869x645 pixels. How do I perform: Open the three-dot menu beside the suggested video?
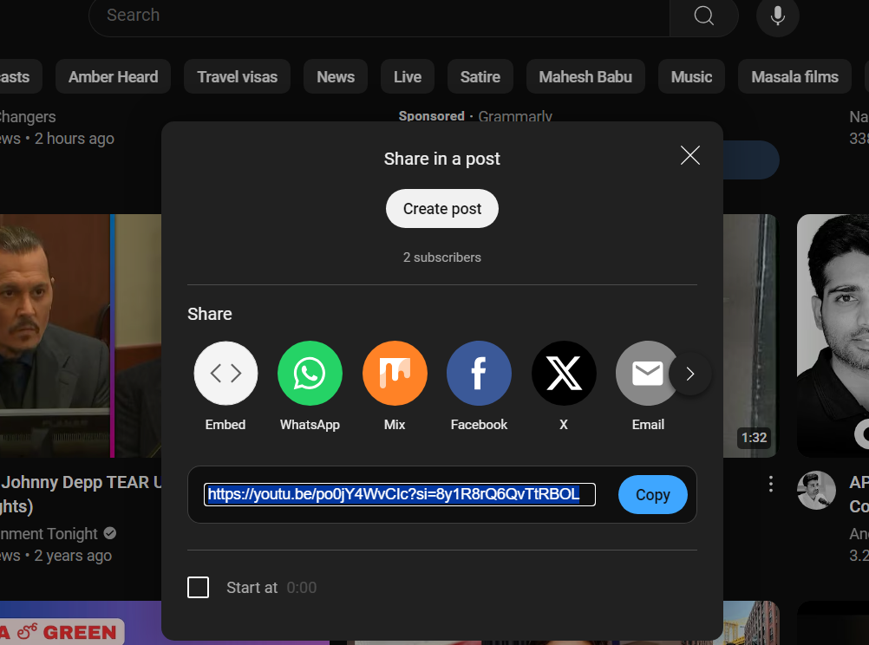[x=770, y=483]
